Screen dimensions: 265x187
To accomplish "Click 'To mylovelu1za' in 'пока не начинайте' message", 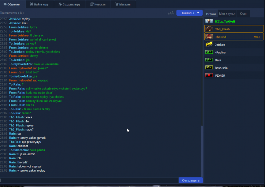I will point(21,64).
